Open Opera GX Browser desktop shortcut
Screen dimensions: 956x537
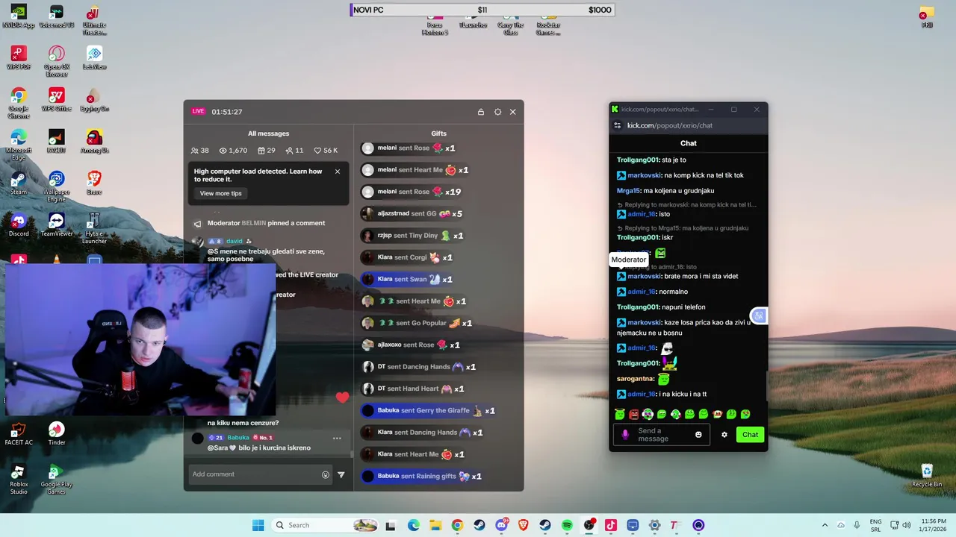[57, 62]
